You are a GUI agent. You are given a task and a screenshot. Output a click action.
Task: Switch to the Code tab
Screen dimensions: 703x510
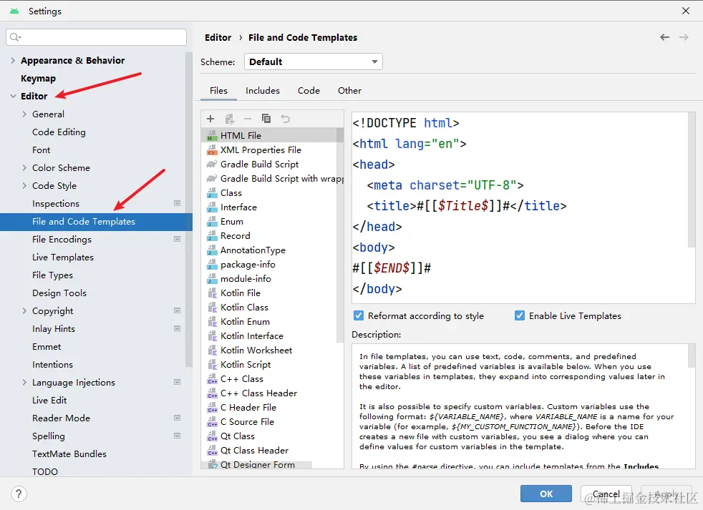click(309, 91)
